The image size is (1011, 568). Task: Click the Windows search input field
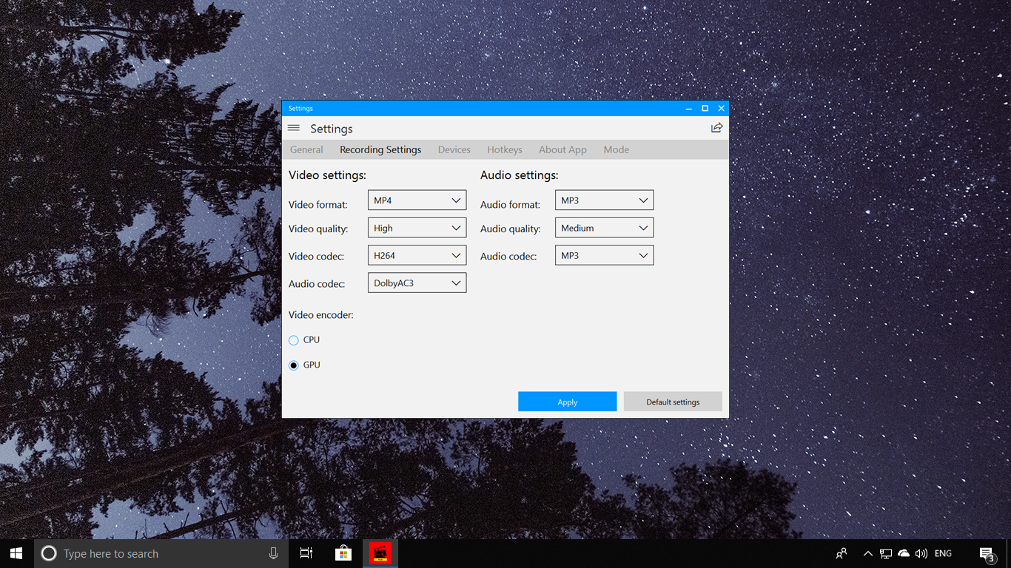[x=148, y=552]
